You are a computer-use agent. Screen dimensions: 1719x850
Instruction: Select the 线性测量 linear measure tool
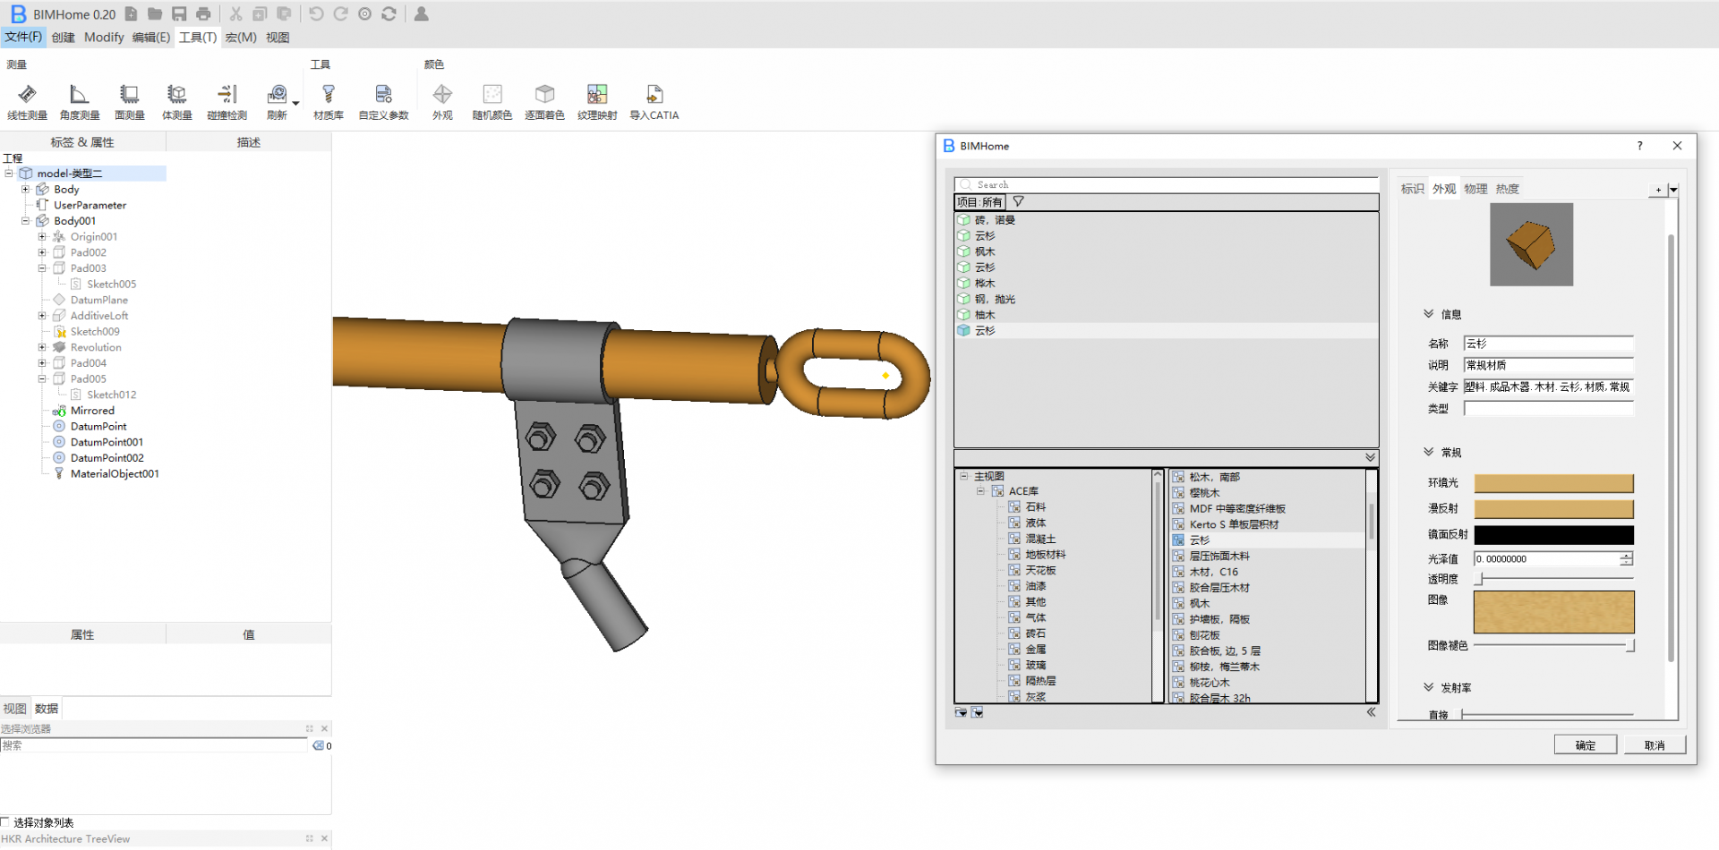click(x=27, y=101)
